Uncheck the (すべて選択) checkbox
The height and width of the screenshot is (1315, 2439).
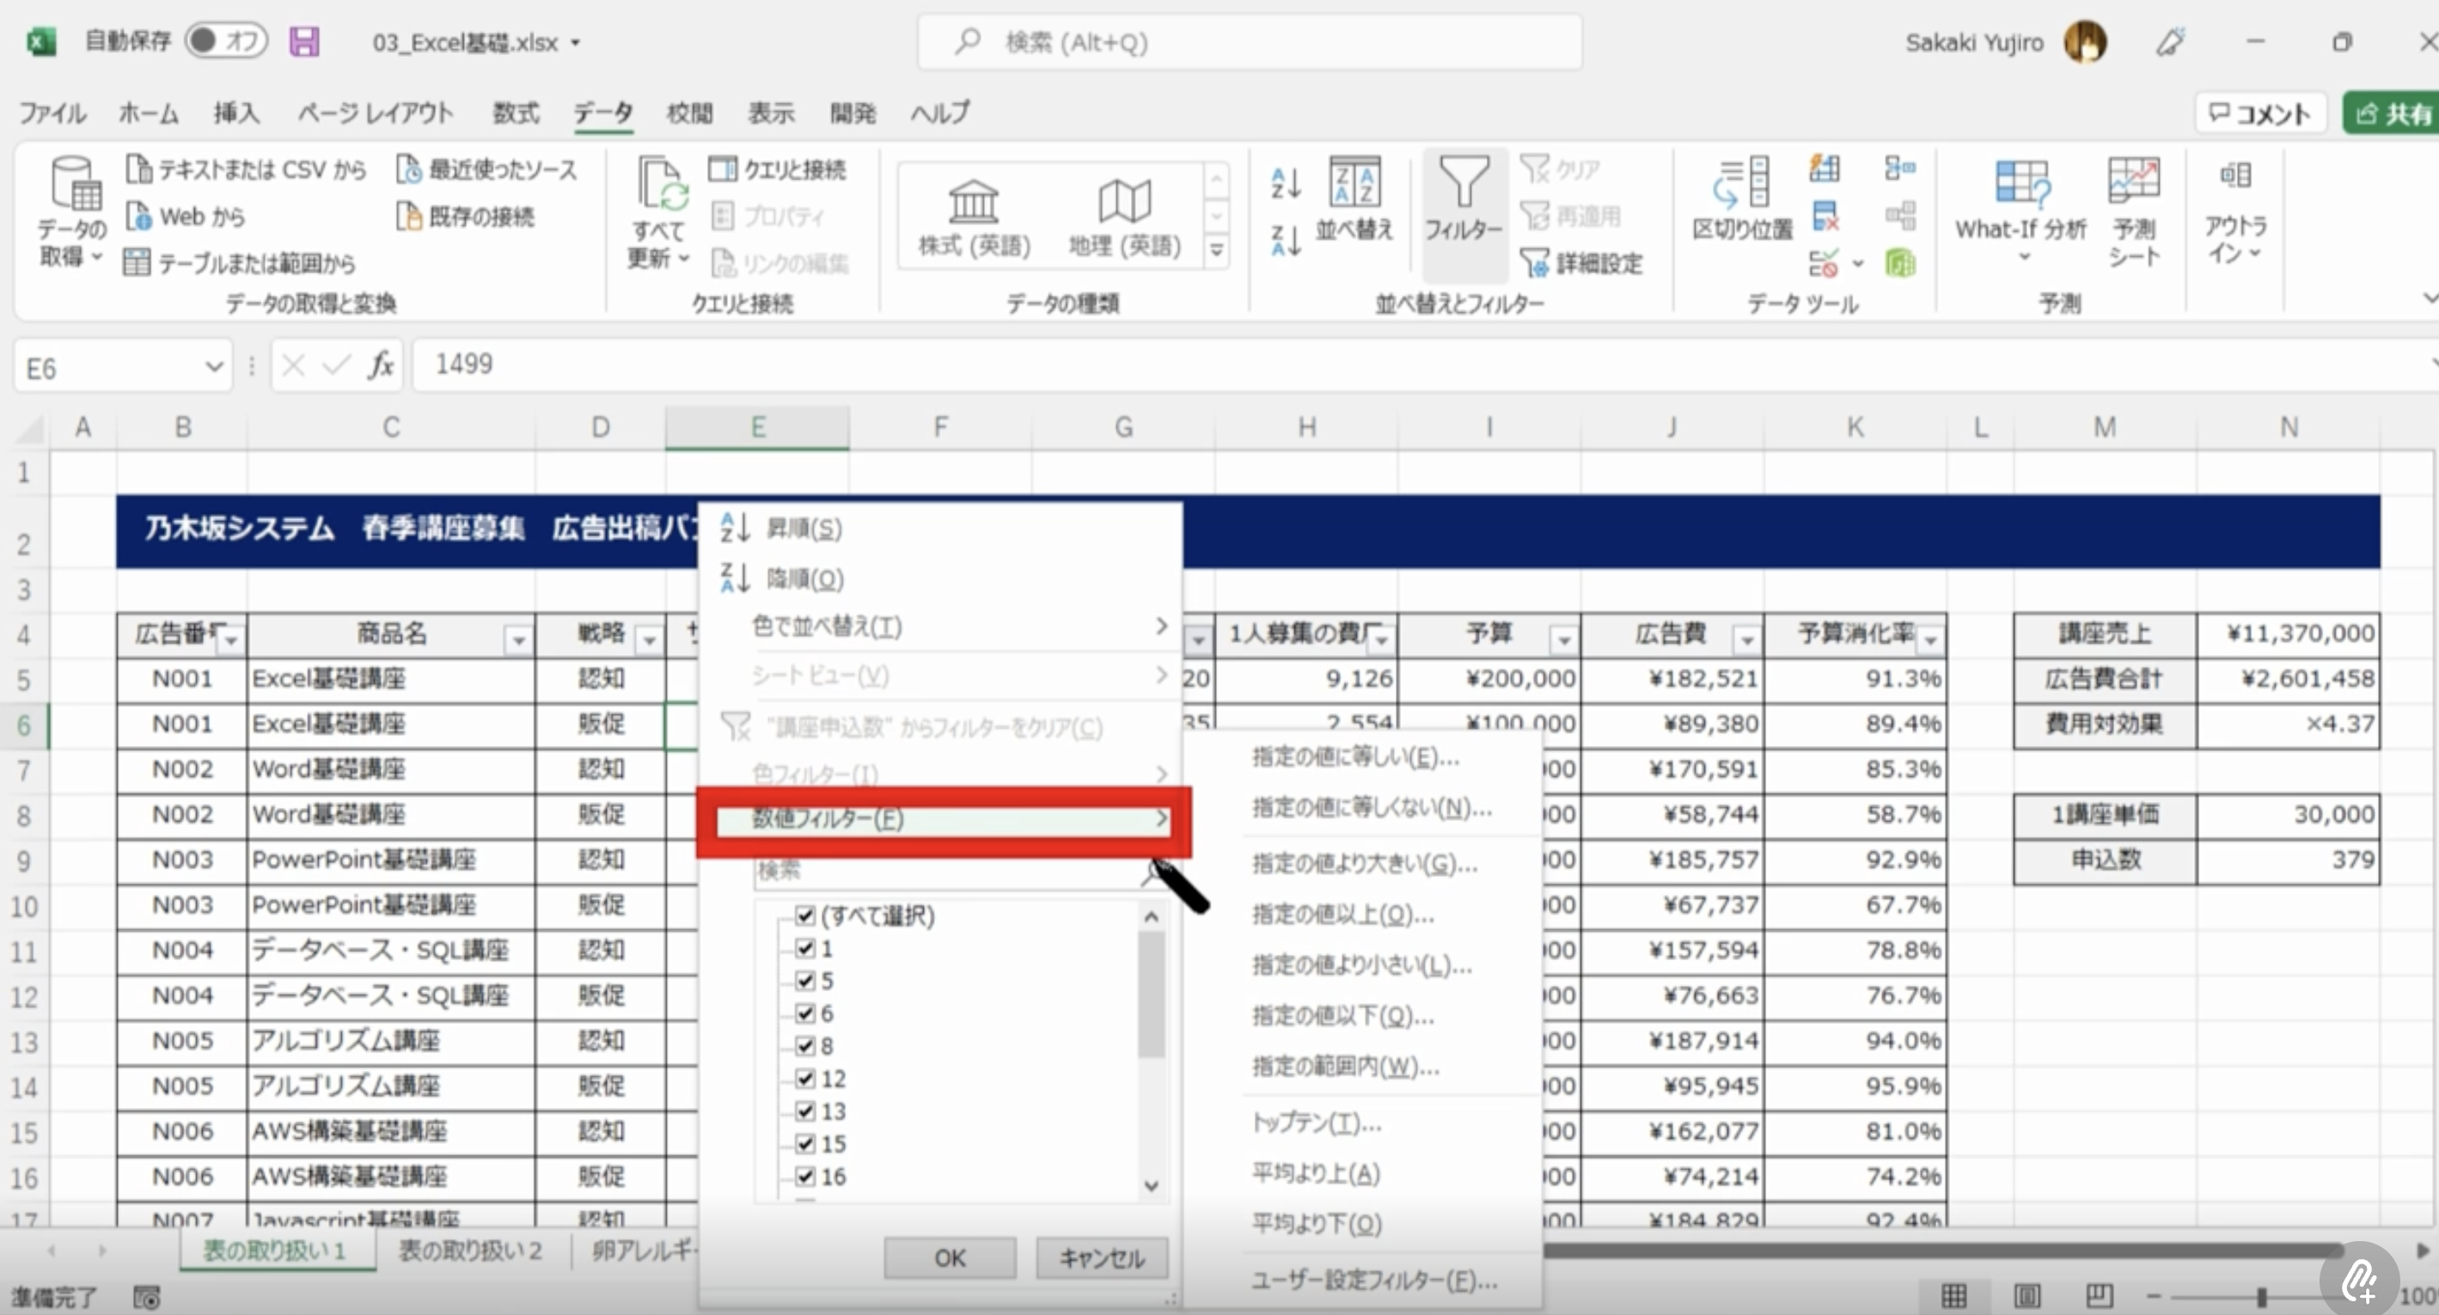coord(804,915)
